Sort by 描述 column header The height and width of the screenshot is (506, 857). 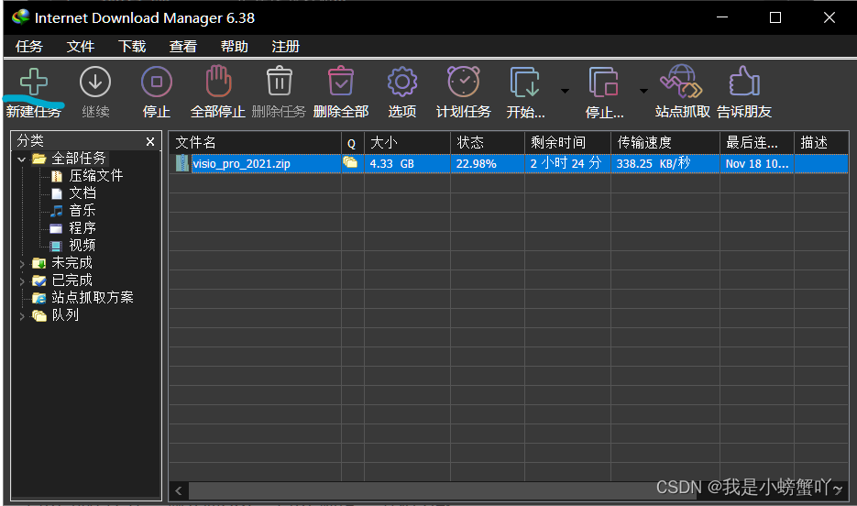click(821, 143)
